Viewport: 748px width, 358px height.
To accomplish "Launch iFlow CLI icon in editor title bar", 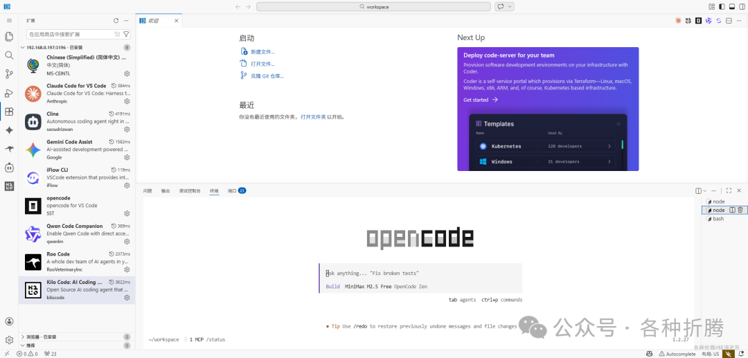I will 718,21.
